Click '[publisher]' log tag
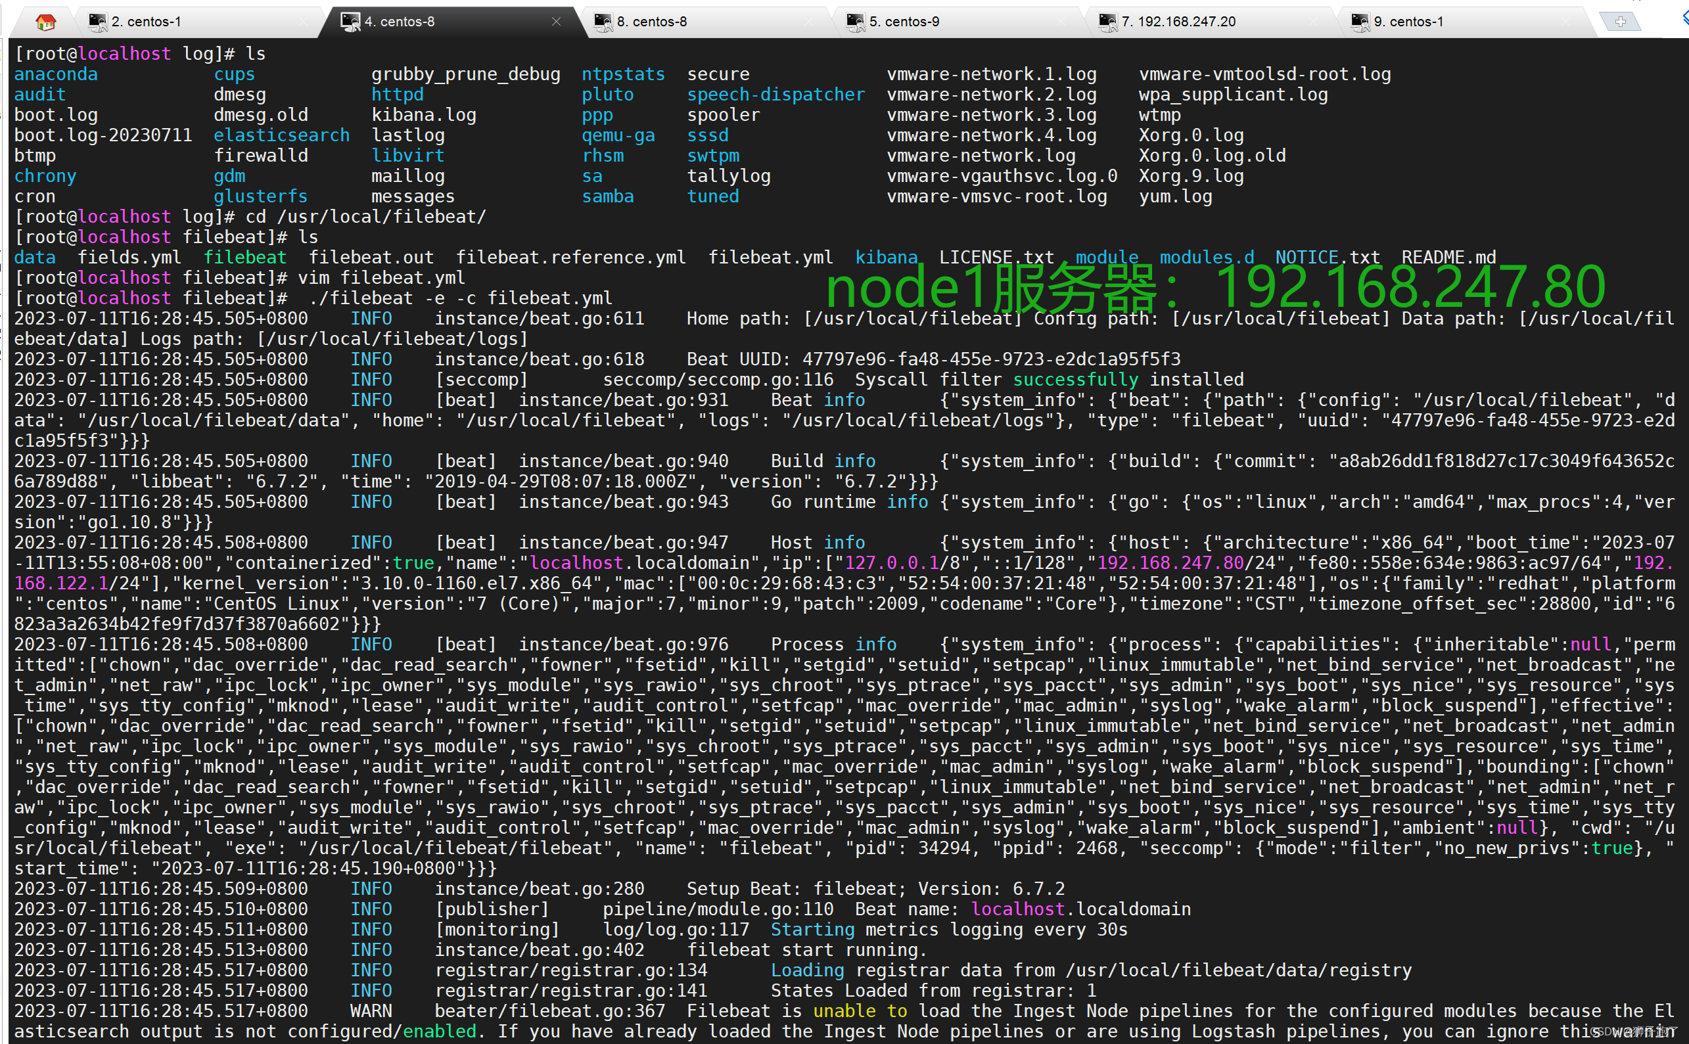Image resolution: width=1689 pixels, height=1044 pixels. 492,909
